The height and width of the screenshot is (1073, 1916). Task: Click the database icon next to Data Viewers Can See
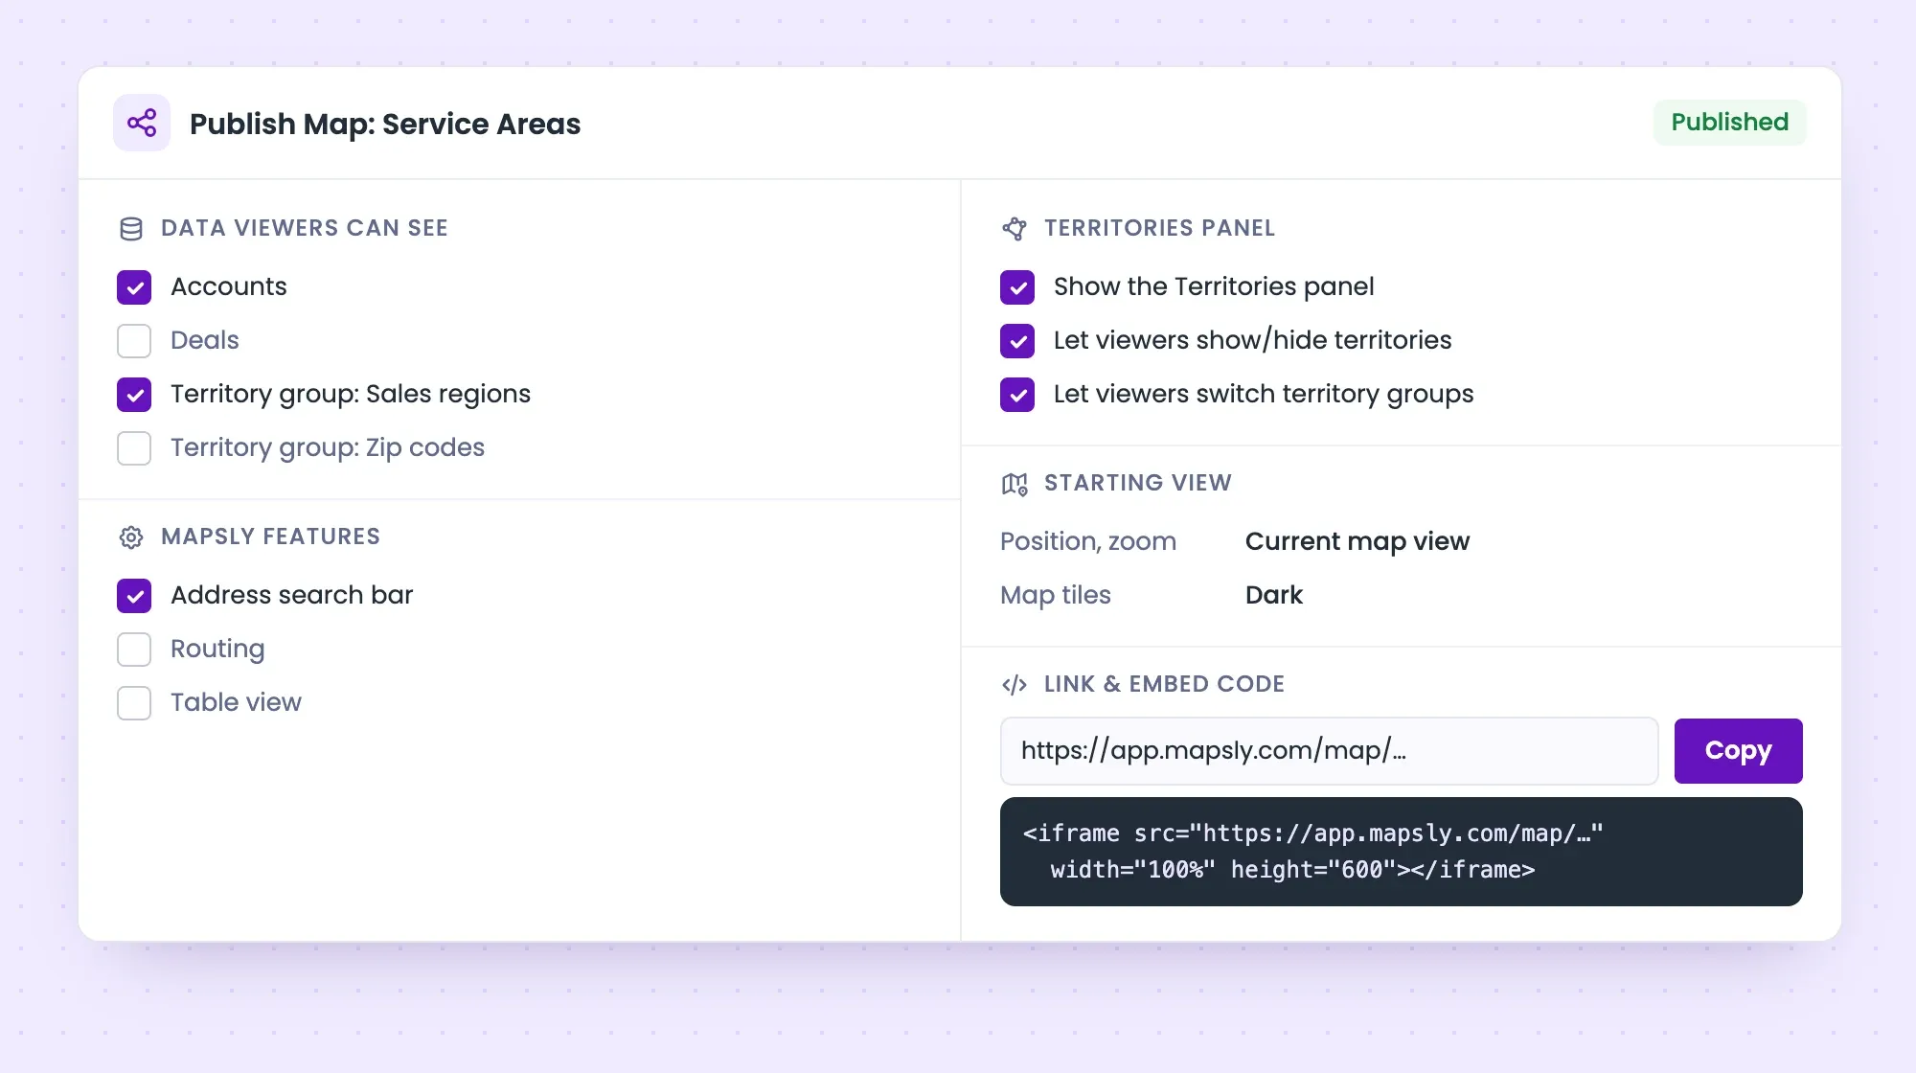(x=131, y=229)
